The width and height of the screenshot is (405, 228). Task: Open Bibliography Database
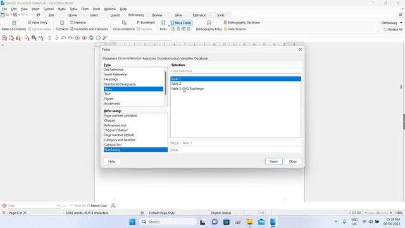[x=242, y=23]
